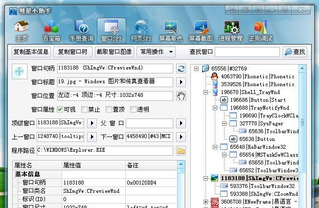Click the property list scrollbar up arrow
319x208 pixels.
click(181, 164)
